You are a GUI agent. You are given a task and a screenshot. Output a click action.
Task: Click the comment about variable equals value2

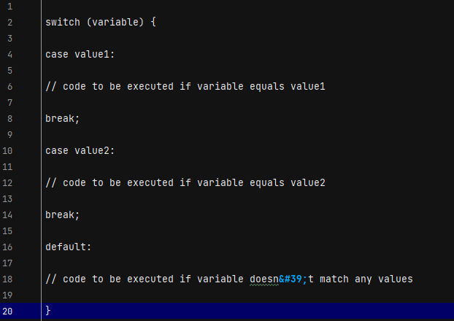pos(185,183)
